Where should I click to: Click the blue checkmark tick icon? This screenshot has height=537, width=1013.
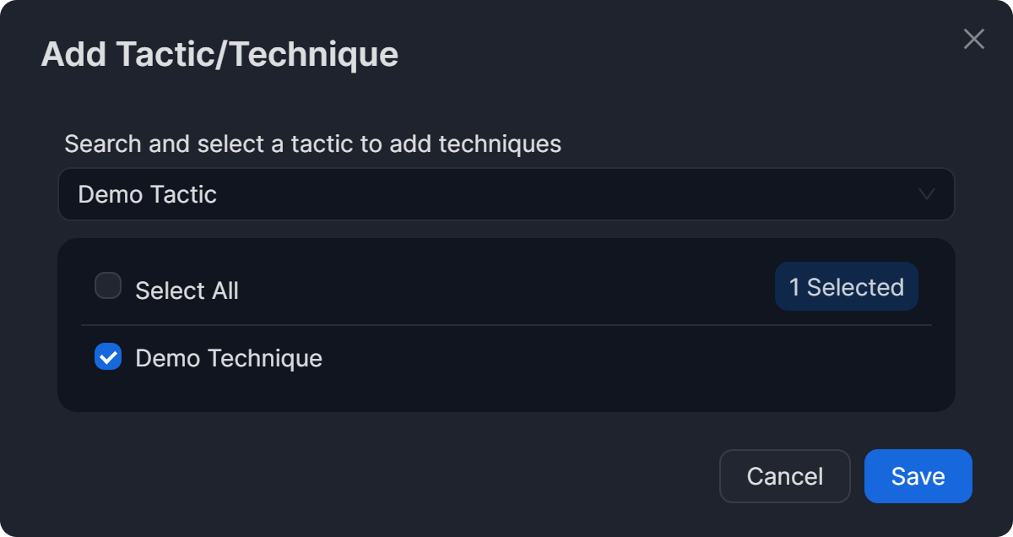pyautogui.click(x=108, y=357)
